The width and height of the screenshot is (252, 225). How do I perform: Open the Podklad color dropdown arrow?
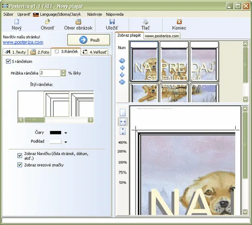(x=66, y=142)
